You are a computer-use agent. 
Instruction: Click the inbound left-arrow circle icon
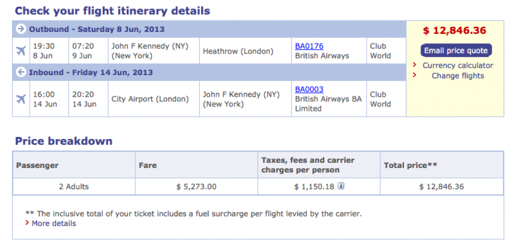click(21, 72)
